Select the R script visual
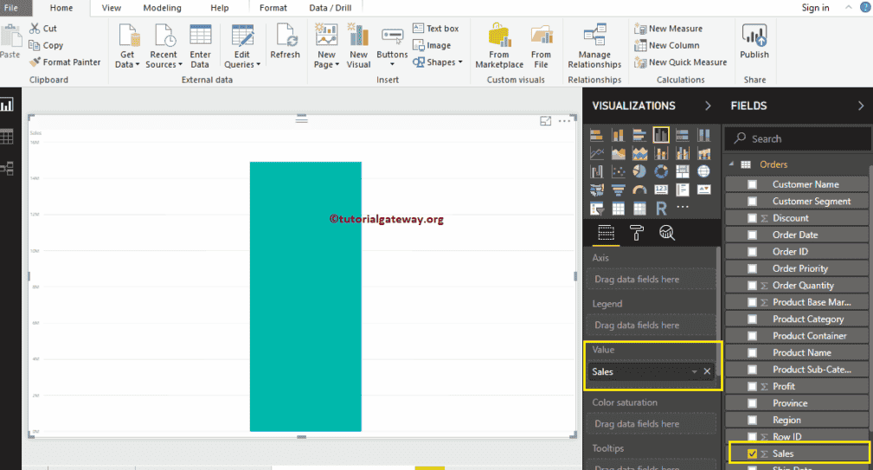The width and height of the screenshot is (873, 470). 661,209
